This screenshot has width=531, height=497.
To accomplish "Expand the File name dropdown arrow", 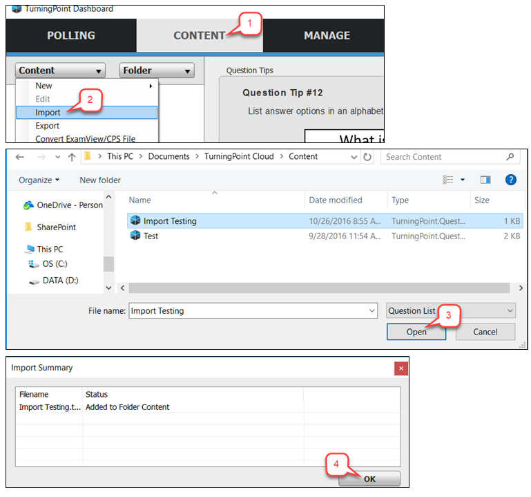I will click(x=371, y=311).
